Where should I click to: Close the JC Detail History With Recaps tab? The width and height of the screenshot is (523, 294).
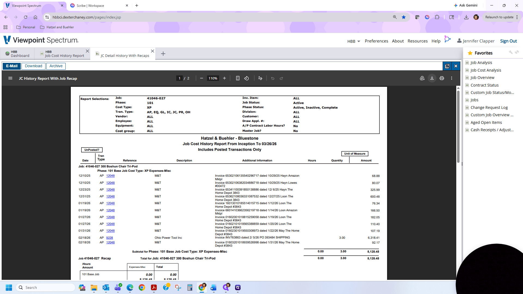click(153, 51)
